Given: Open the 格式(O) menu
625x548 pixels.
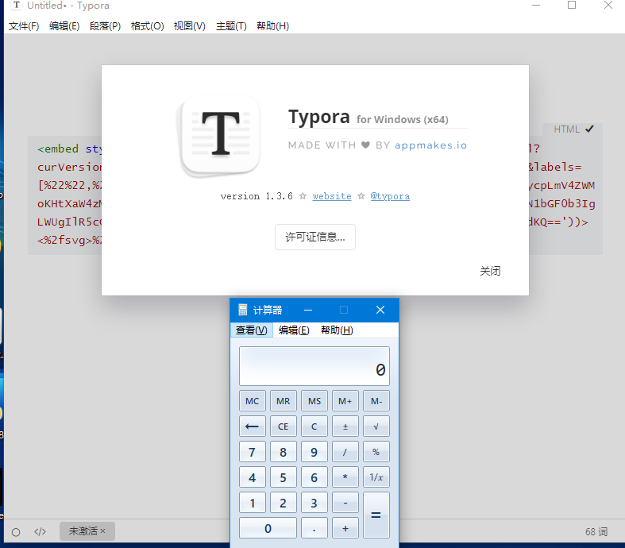Looking at the screenshot, I should (147, 26).
